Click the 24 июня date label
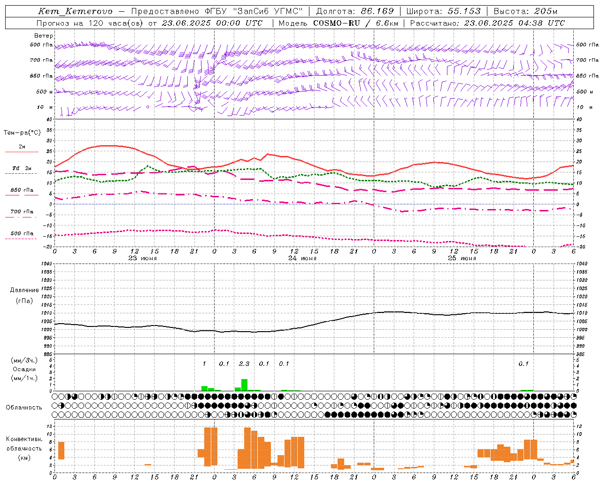The height and width of the screenshot is (481, 601). tap(302, 258)
